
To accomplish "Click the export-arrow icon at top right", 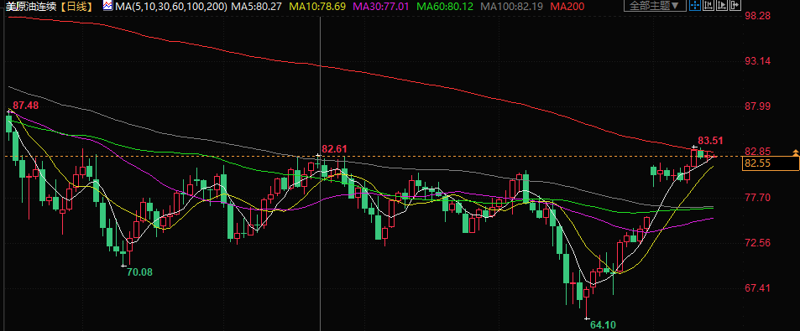I will coord(735,5).
